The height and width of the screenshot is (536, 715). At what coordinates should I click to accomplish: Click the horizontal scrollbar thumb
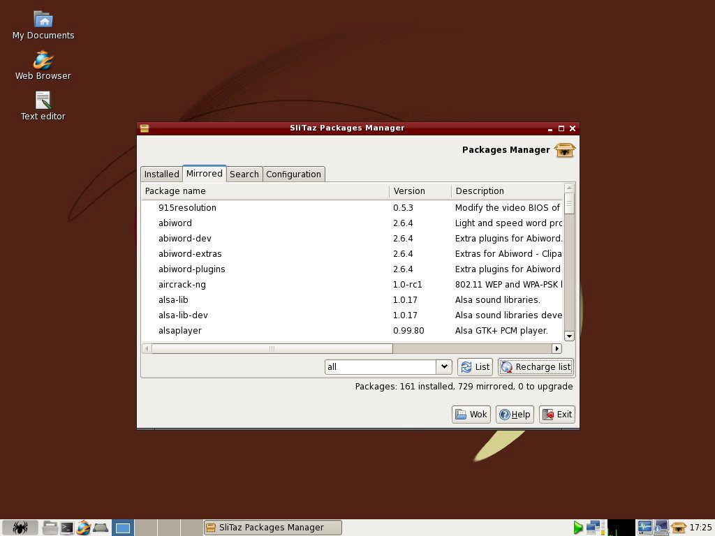pos(272,349)
